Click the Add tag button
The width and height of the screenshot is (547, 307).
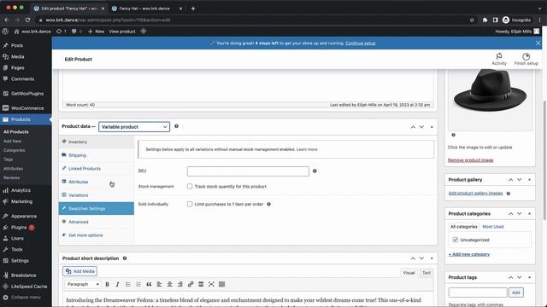coord(516,293)
